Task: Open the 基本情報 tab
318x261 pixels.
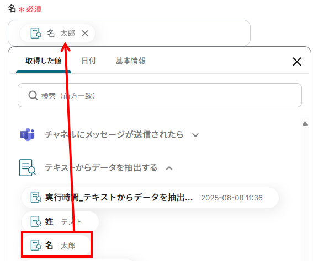Action: (131, 61)
